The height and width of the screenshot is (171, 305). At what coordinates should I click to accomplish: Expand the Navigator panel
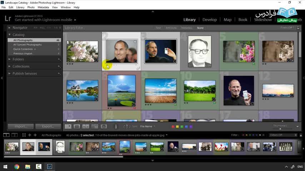coord(9,28)
